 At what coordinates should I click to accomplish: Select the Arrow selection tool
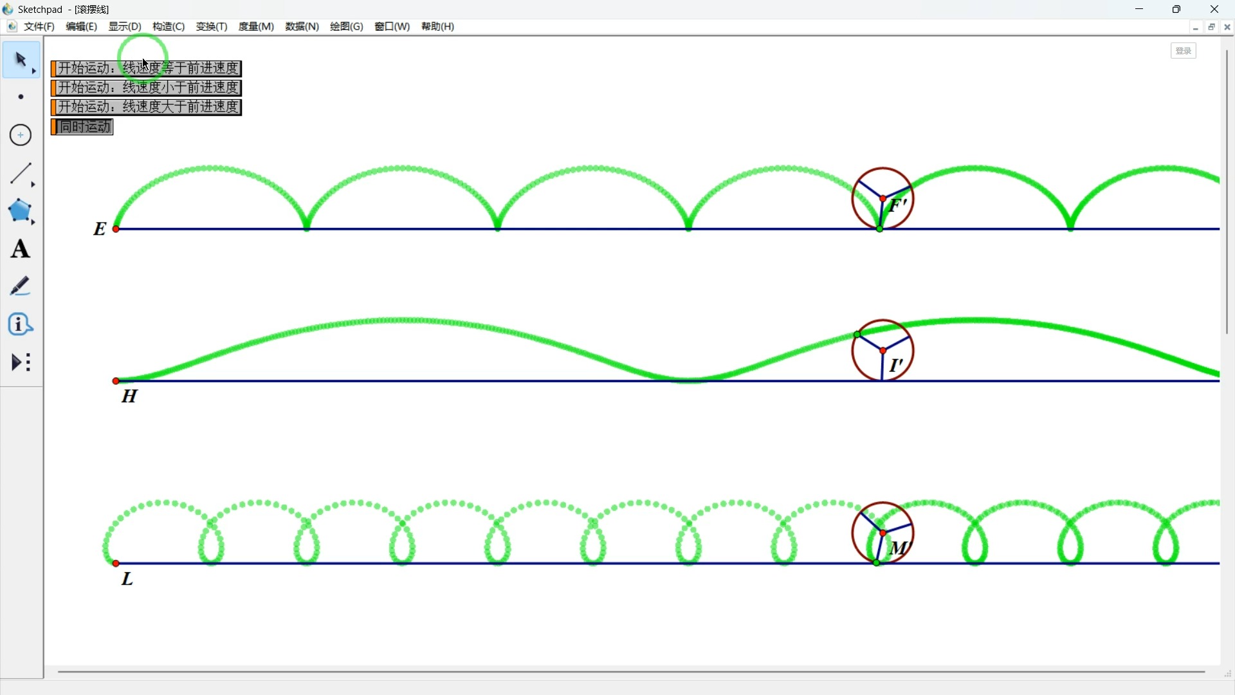[x=21, y=60]
